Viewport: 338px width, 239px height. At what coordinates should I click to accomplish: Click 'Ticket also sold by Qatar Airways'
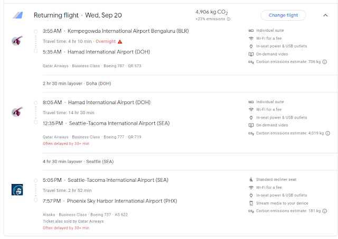tap(73, 222)
